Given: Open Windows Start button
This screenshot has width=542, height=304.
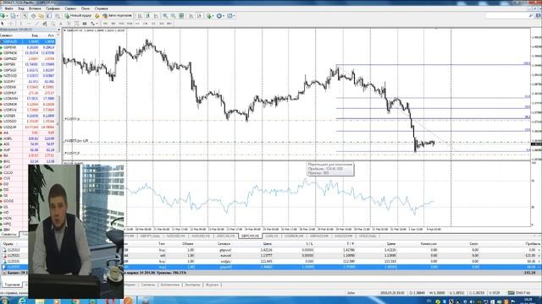Looking at the screenshot, I should (x=5, y=301).
